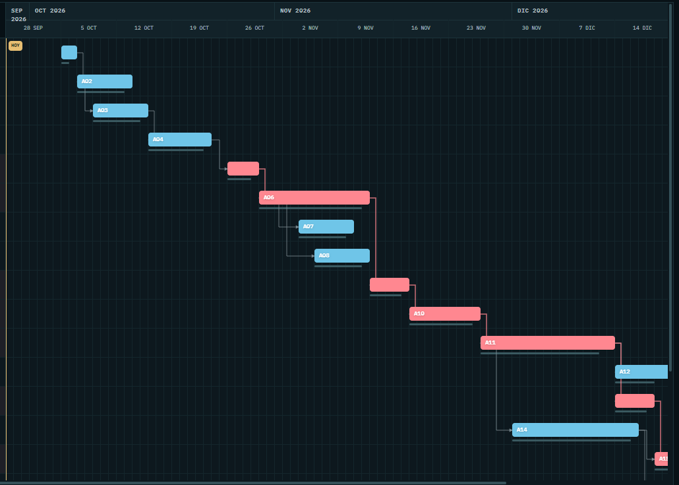This screenshot has width=679, height=485.
Task: Select the blue A14 task bar
Action: coord(576,430)
